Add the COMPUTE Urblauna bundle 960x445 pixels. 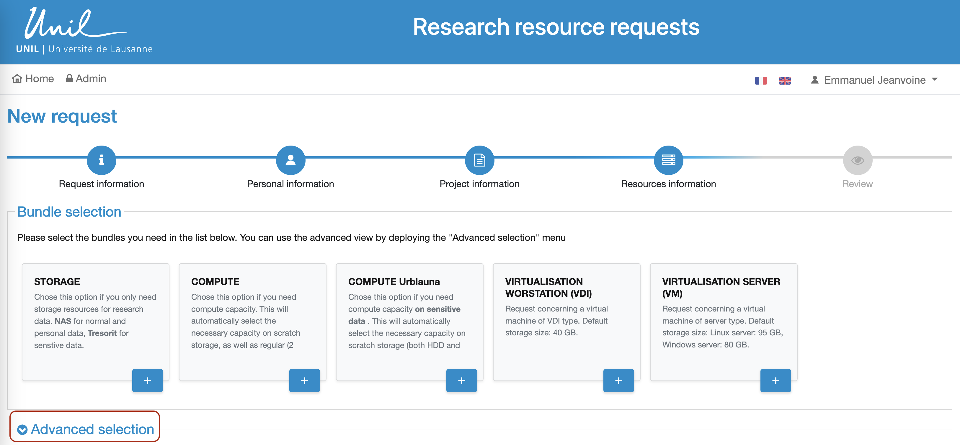click(461, 380)
